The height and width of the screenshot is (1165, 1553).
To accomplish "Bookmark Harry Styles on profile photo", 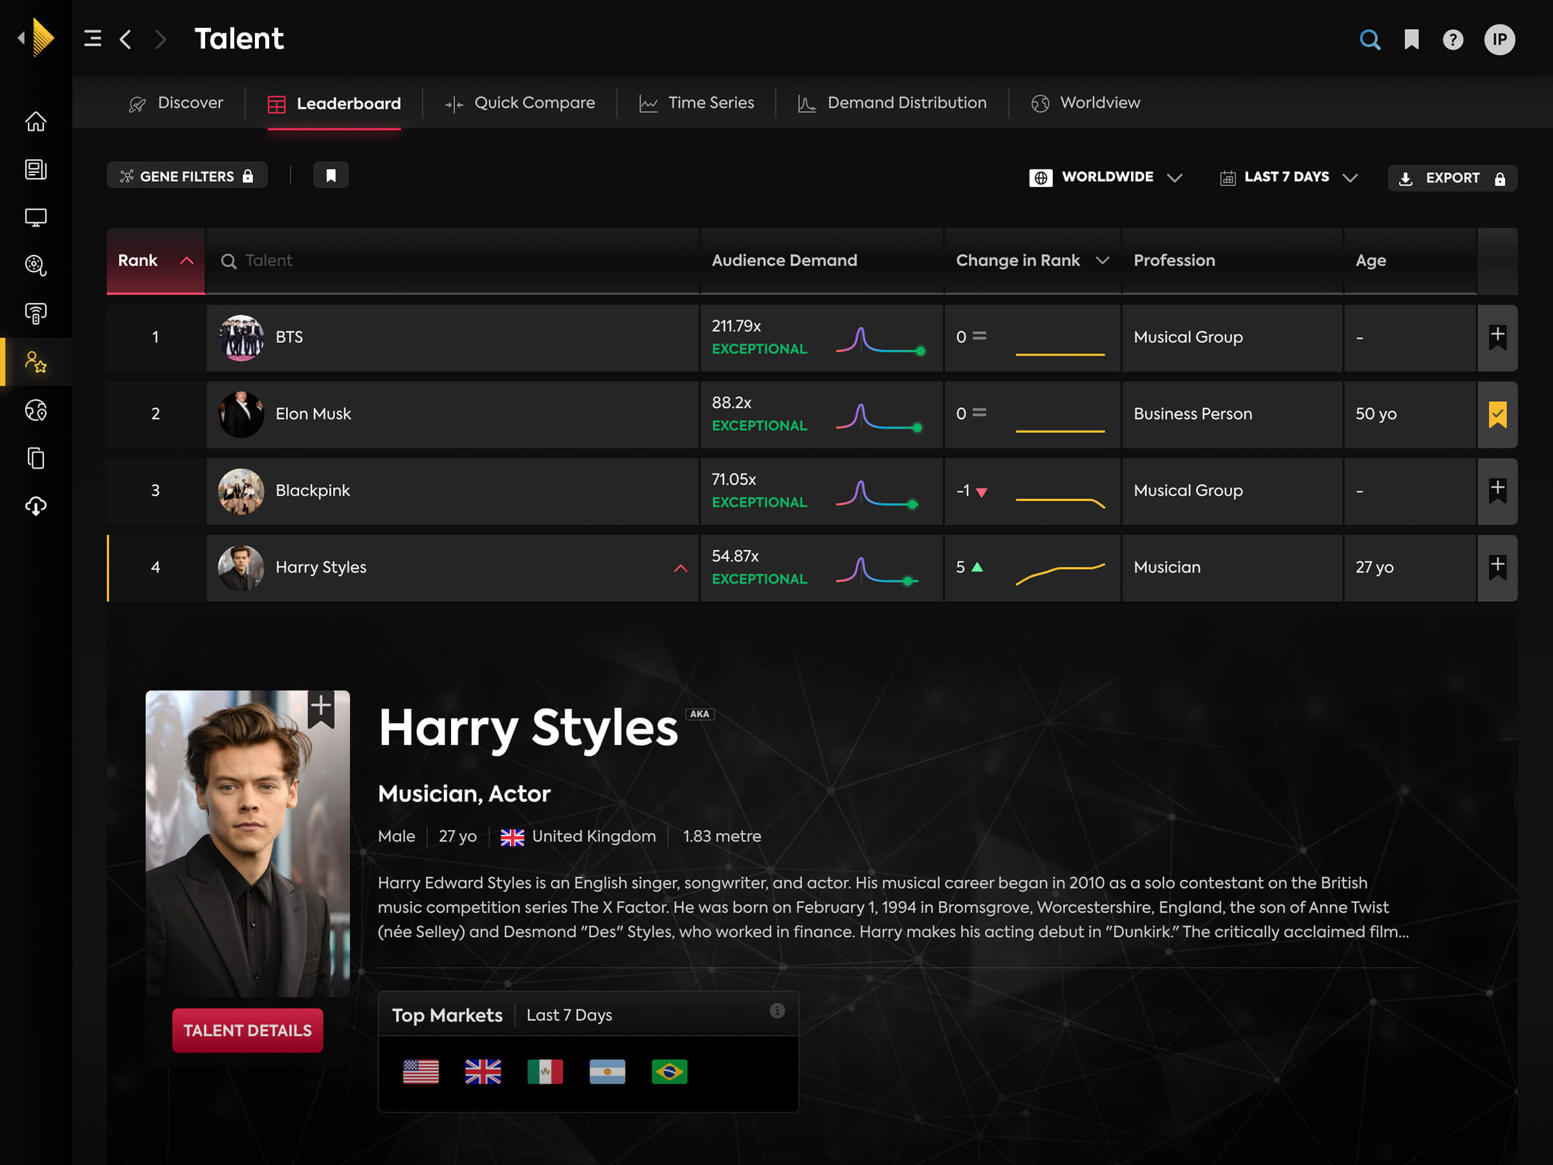I will (x=321, y=708).
